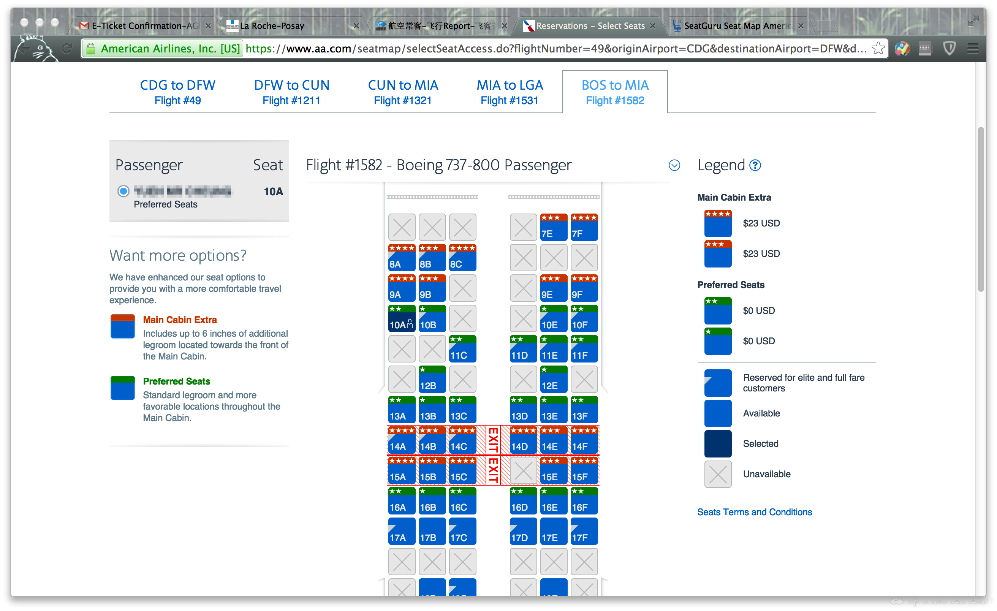Click the American Airlines SSL certificate badge
Screen dimensions: 997x611
(x=162, y=49)
